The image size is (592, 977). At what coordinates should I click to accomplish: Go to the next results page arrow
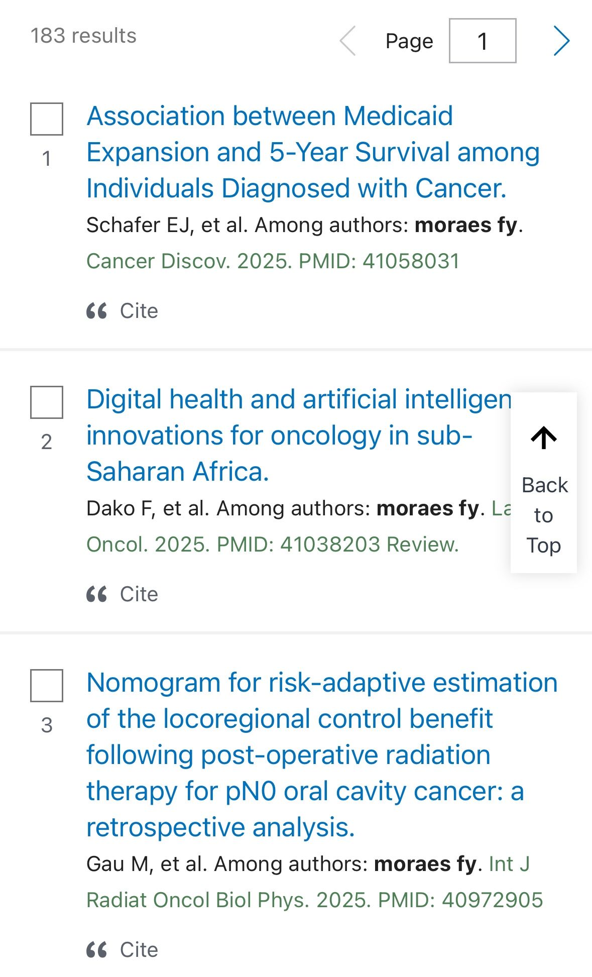tap(561, 41)
